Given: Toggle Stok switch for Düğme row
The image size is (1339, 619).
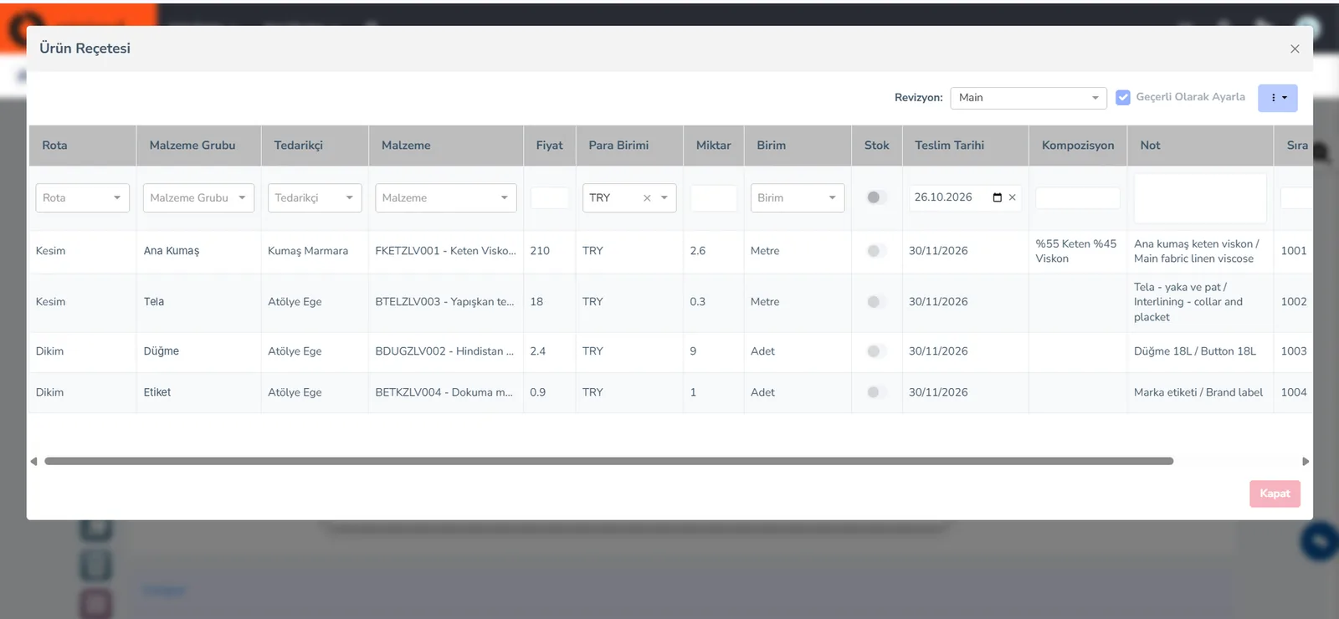Looking at the screenshot, I should pos(876,351).
